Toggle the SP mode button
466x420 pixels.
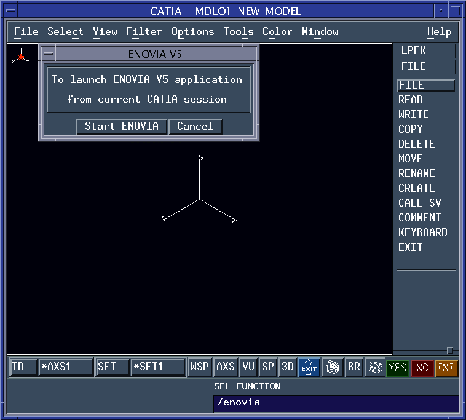(x=268, y=367)
